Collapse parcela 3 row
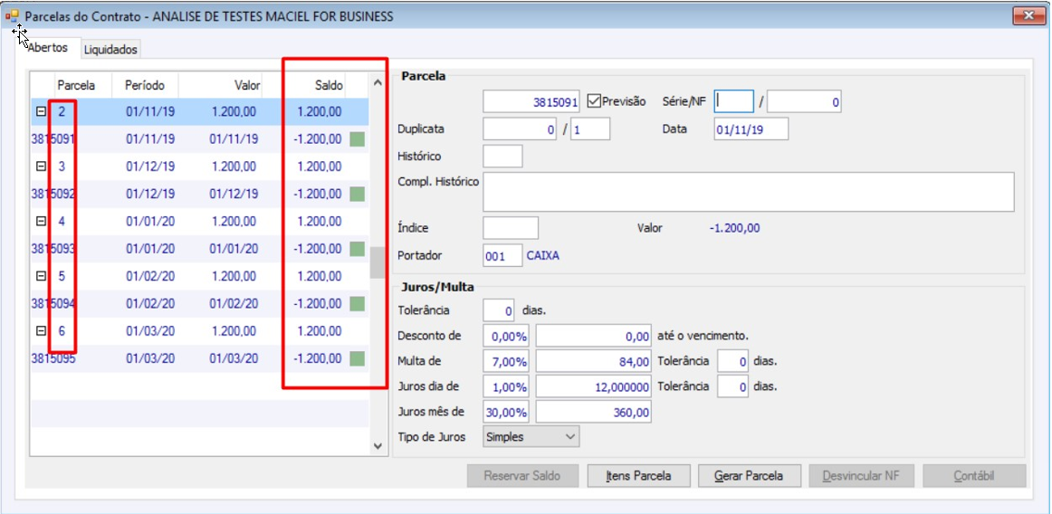This screenshot has width=1052, height=514. 42,166
